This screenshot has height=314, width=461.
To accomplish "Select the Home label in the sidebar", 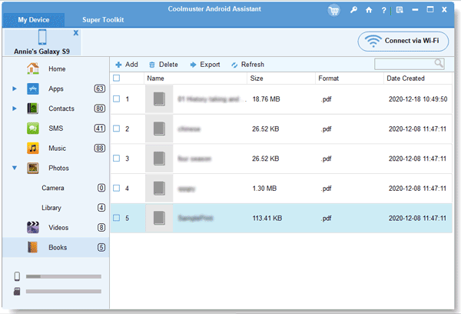I will 57,68.
